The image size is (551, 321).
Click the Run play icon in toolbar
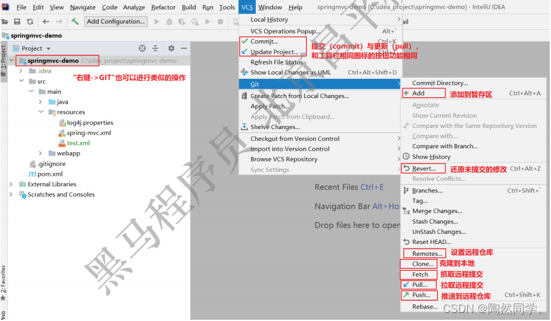pyautogui.click(x=157, y=22)
